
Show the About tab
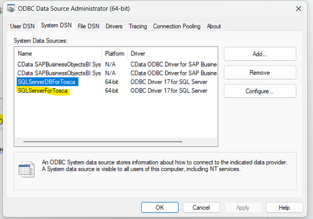[213, 26]
